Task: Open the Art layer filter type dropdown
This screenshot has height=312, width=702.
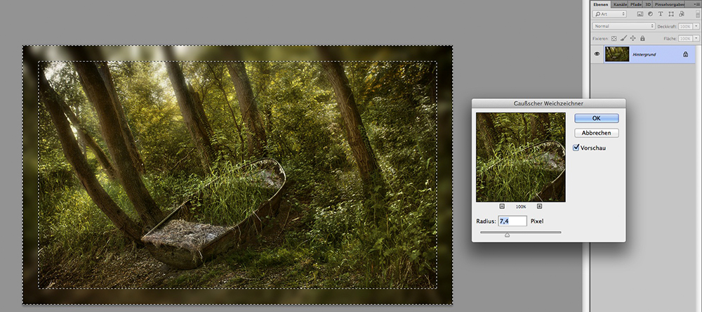Action: [610, 14]
